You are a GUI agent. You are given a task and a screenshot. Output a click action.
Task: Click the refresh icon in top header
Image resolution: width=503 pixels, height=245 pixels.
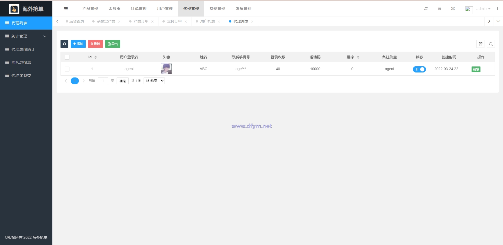pyautogui.click(x=426, y=9)
